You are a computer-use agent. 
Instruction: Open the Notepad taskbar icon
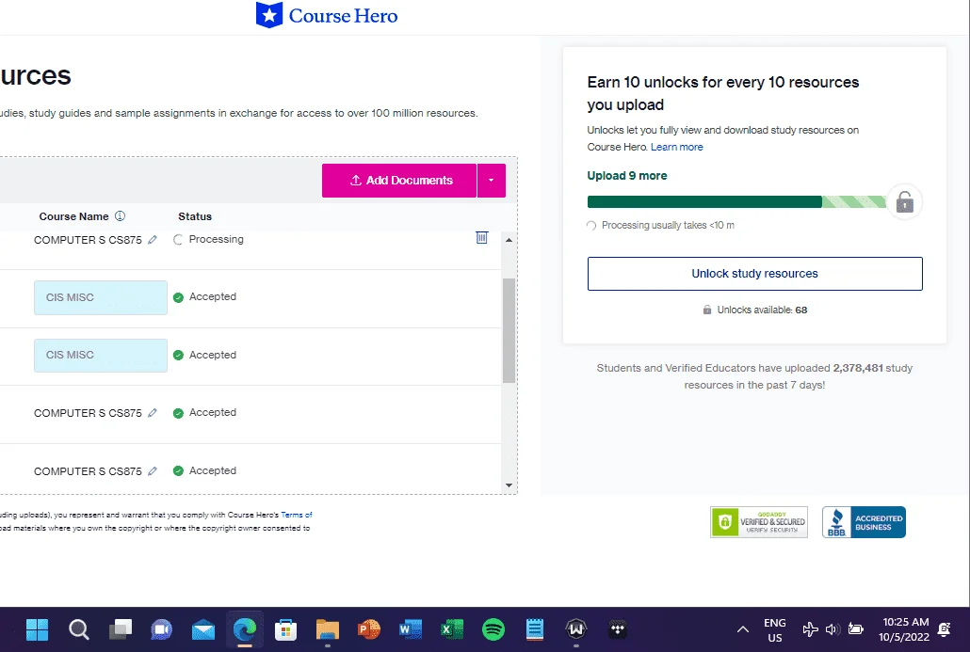tap(535, 629)
